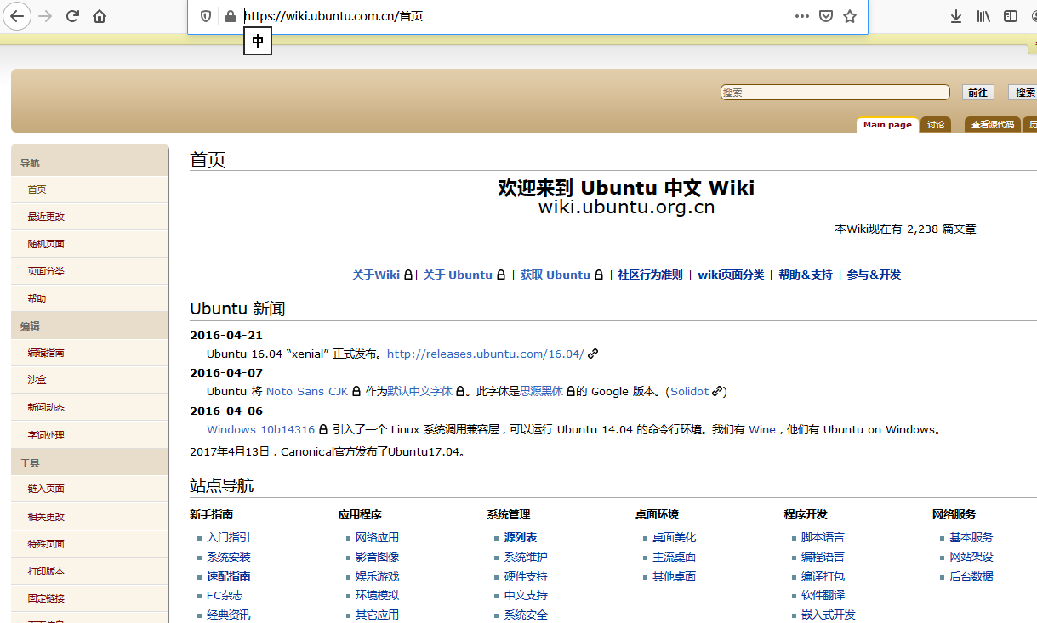Go to the browser Home page
This screenshot has height=623, width=1037.
[x=100, y=16]
